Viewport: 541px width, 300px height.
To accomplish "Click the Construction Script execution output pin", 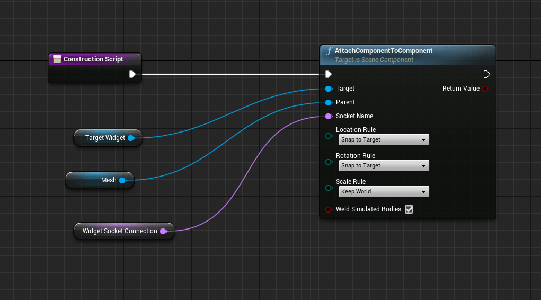I will click(132, 74).
